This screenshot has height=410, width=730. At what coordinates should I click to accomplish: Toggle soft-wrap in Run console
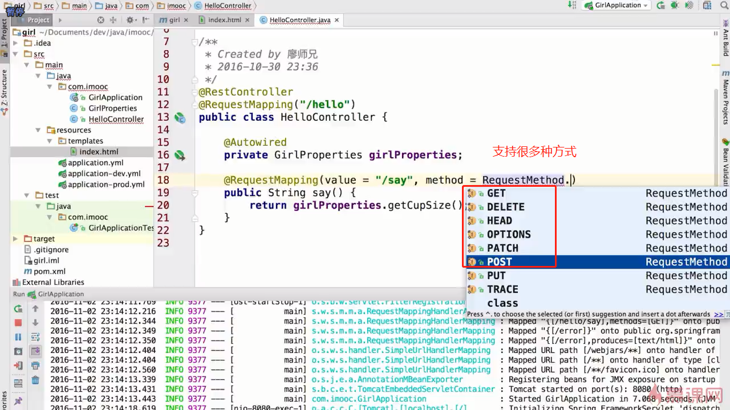point(35,337)
